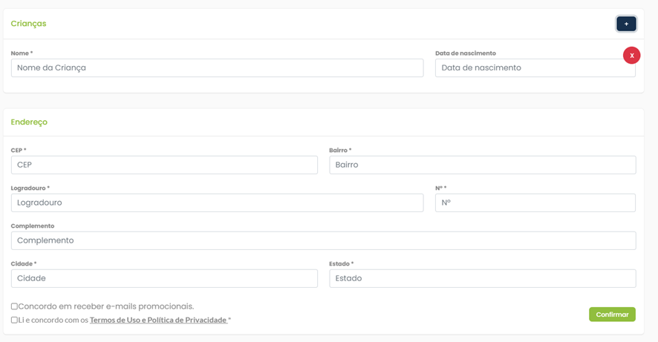Click the 'Concordo em receber e-mails' label
Screen dimensions: 658x342
(105, 306)
